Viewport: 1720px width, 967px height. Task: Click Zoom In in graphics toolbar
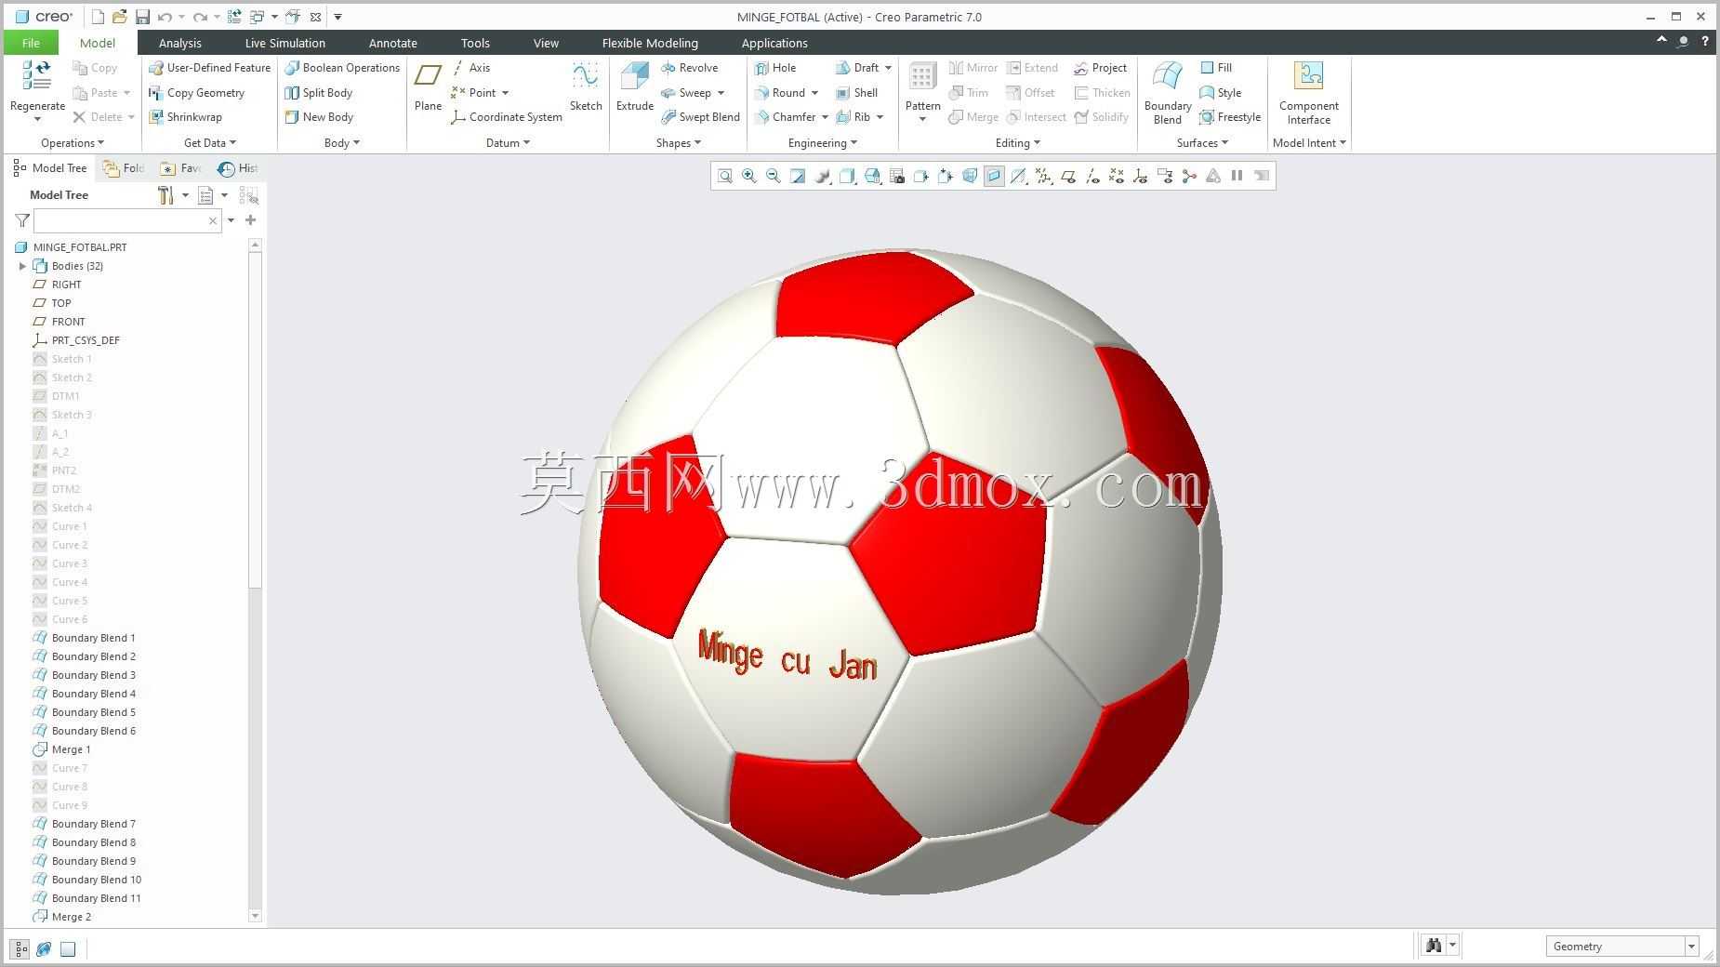click(x=749, y=176)
